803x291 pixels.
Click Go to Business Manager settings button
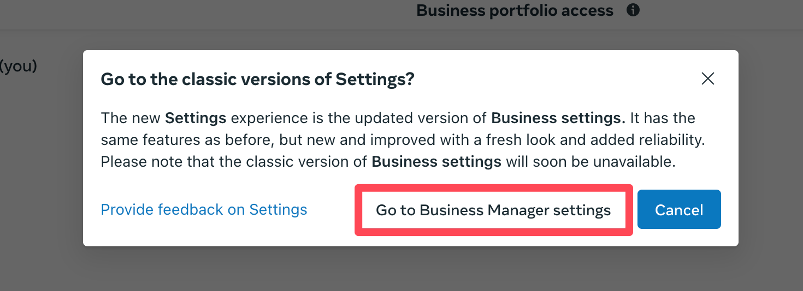point(494,210)
